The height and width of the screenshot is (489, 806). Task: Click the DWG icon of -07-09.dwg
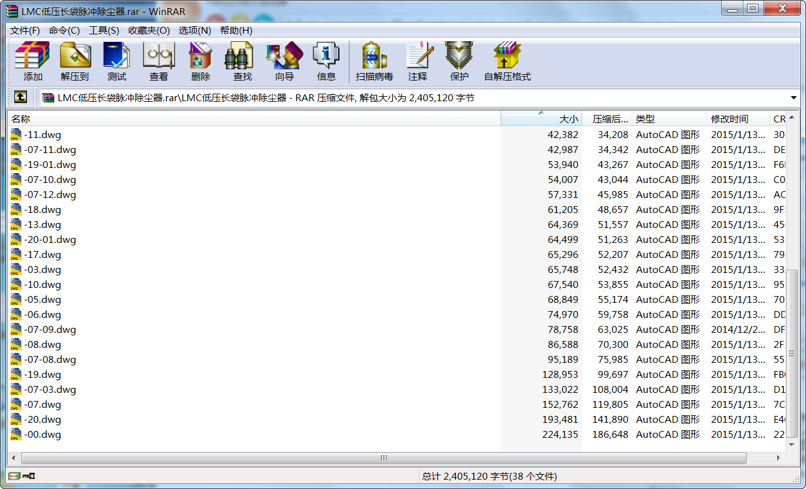pos(16,329)
